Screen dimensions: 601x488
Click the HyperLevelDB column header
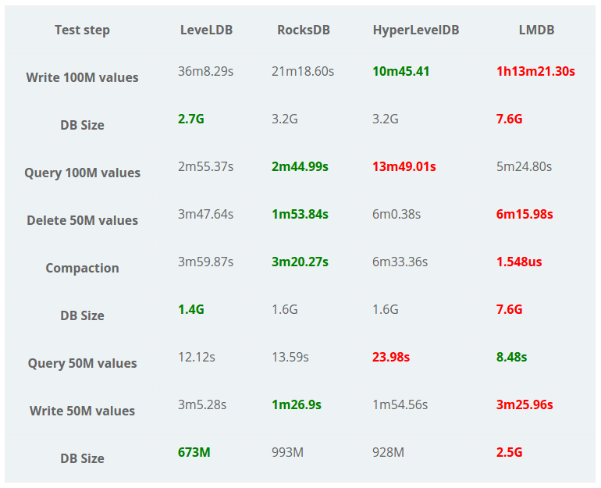(416, 30)
